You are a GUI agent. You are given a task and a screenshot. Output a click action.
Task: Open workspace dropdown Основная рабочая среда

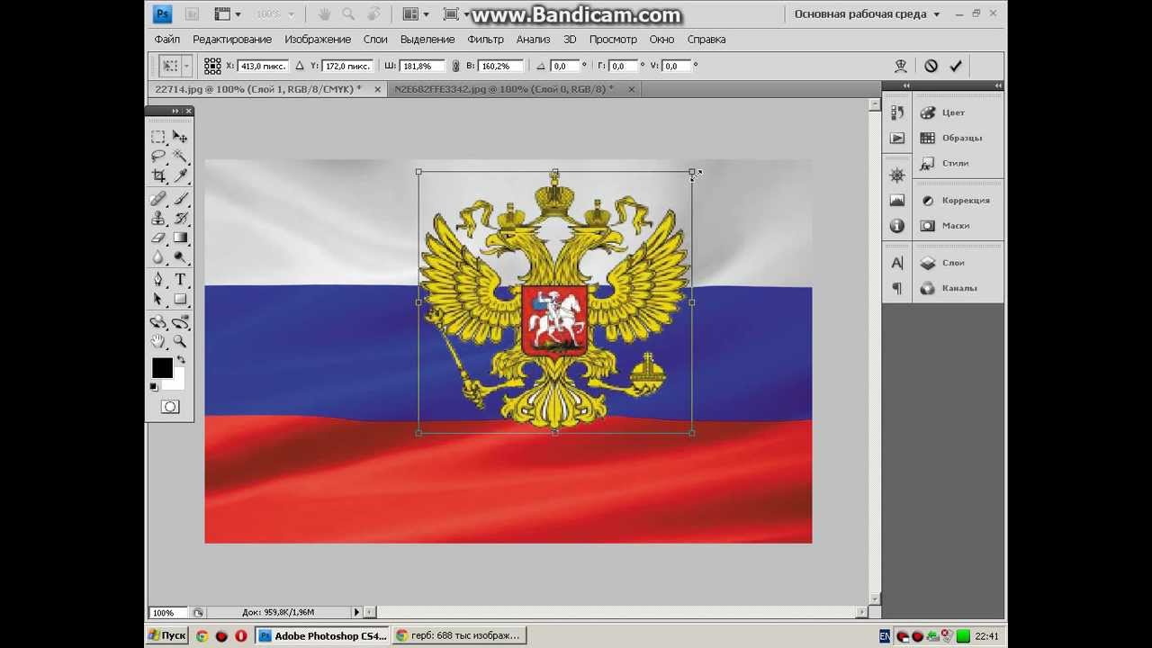[867, 14]
